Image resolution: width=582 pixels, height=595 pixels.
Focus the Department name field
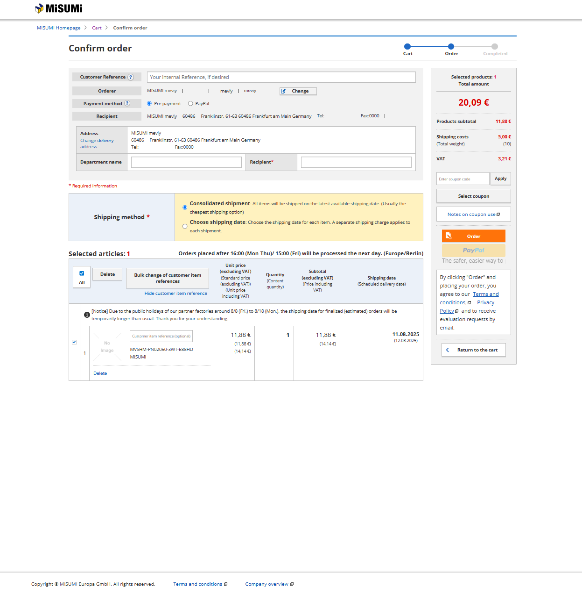point(186,162)
